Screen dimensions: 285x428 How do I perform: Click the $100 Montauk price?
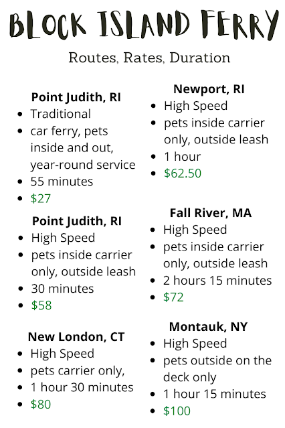tap(177, 411)
